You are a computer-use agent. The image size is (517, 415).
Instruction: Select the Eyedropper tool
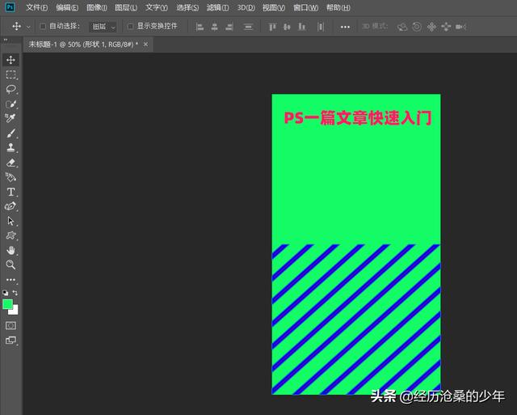[x=11, y=118]
